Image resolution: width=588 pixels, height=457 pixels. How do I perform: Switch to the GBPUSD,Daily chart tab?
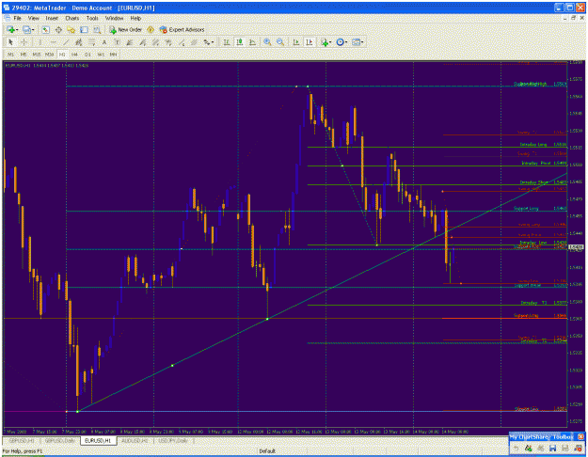tap(59, 440)
